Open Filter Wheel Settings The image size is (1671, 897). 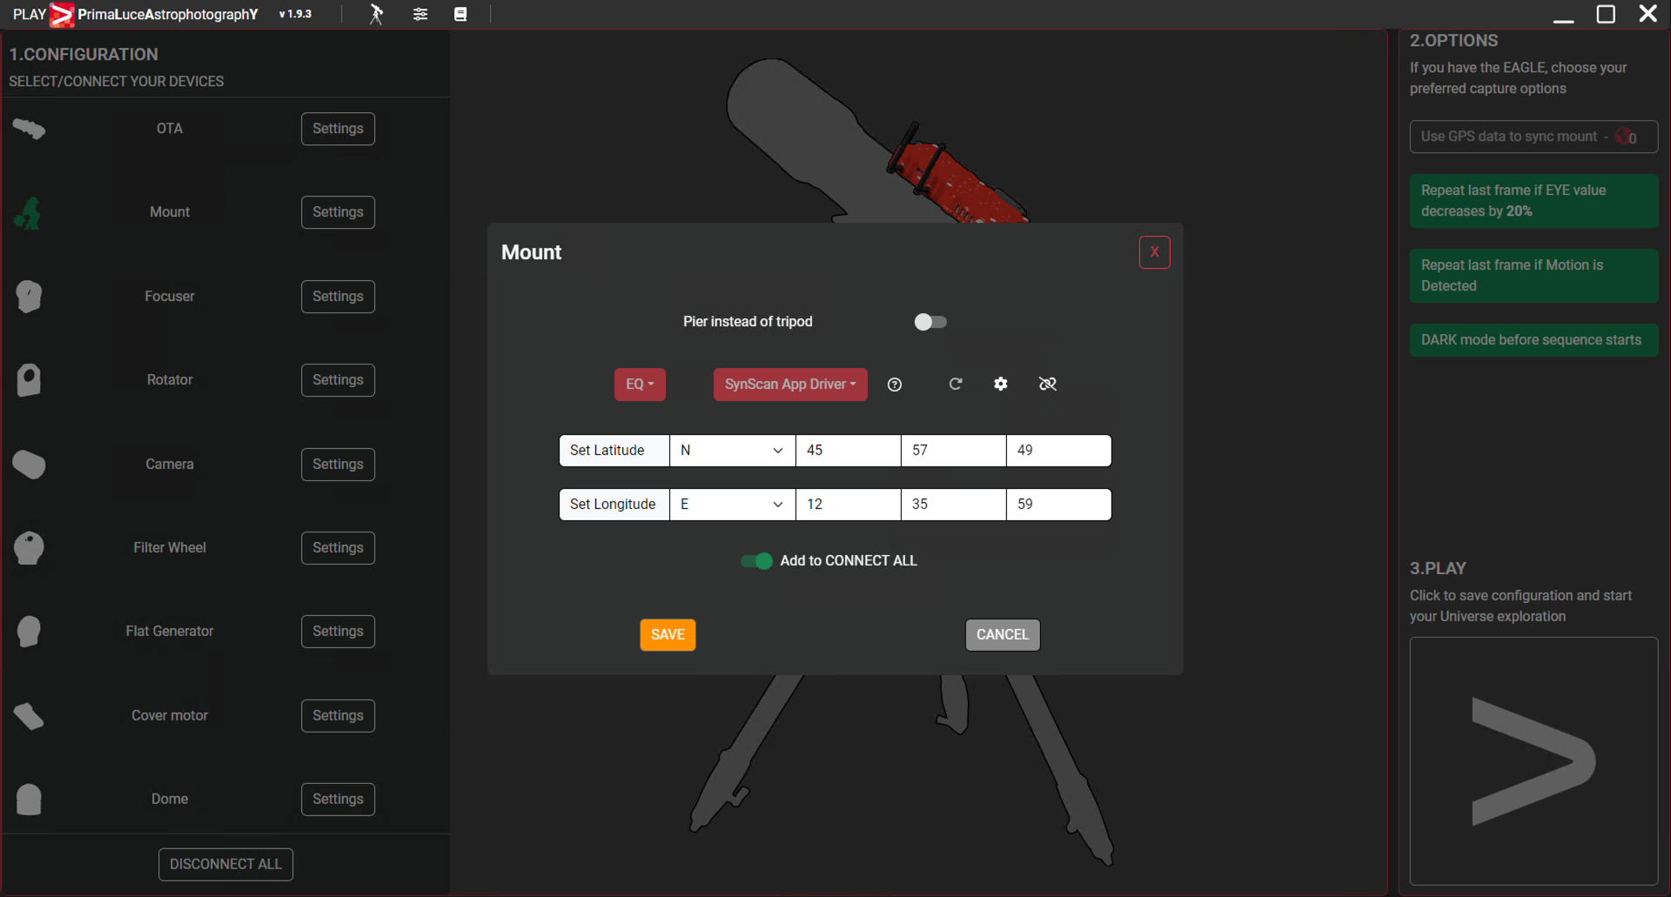[338, 548]
